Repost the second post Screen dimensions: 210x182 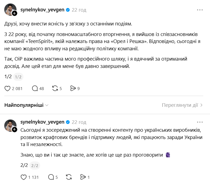pos(69,177)
